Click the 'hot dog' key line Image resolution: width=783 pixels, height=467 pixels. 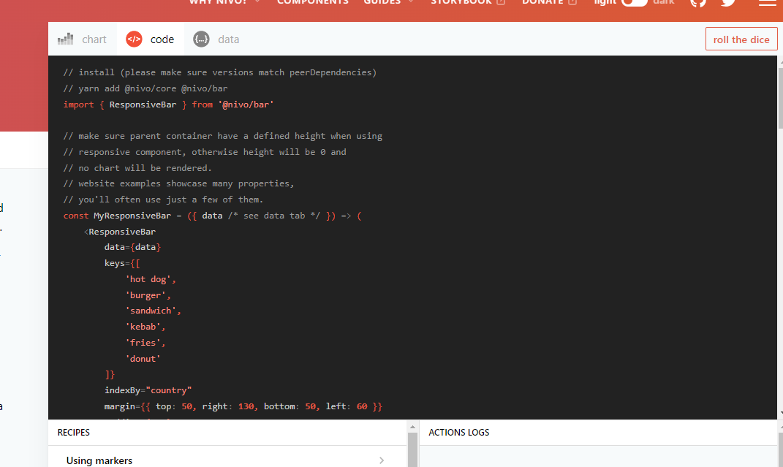tap(151, 279)
